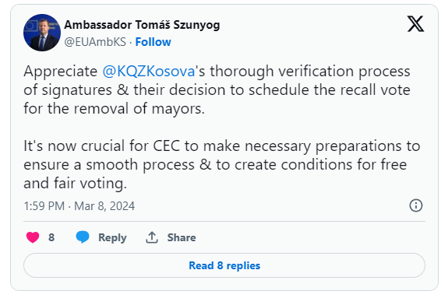Click the paragraph about CEC necessary preparations
Viewport: 441px width, 291px height.
click(x=222, y=165)
